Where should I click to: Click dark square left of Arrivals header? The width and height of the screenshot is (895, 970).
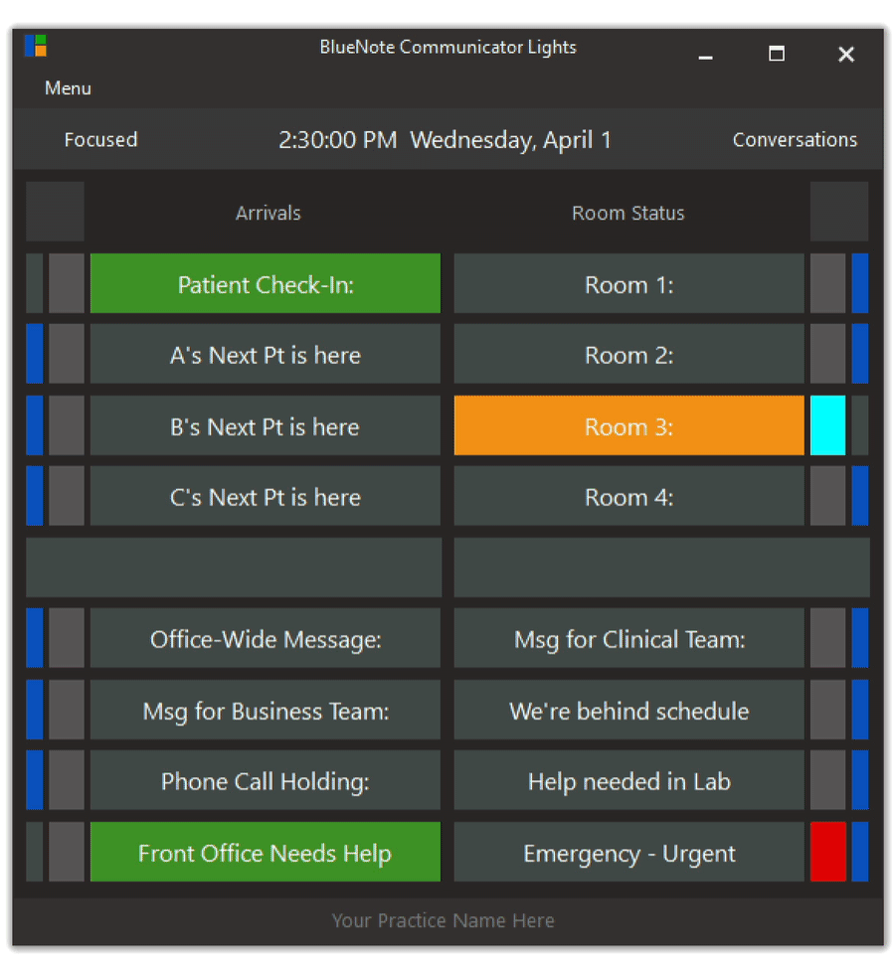pos(55,212)
